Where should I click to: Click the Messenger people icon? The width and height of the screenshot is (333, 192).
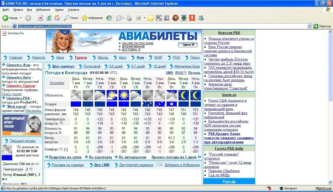click(x=200, y=18)
